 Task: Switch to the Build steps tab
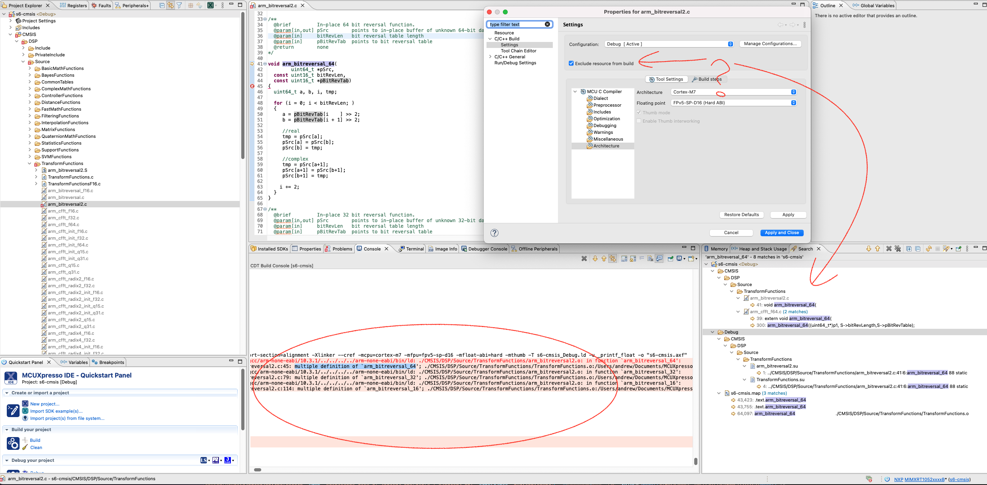click(x=707, y=79)
